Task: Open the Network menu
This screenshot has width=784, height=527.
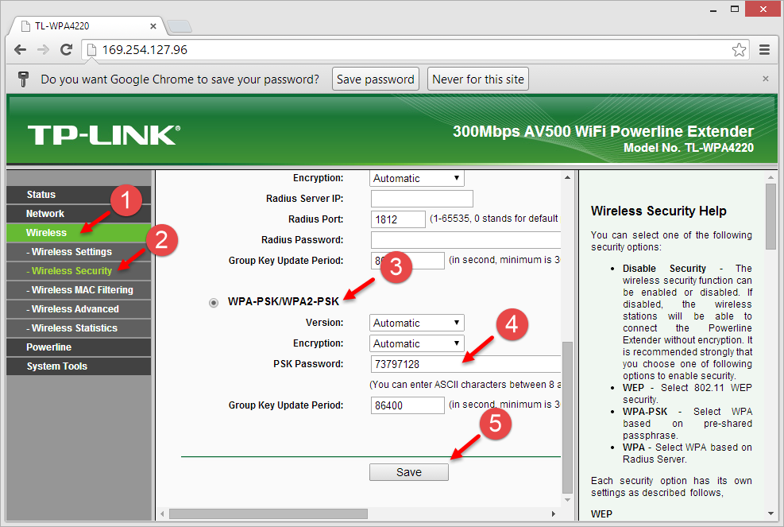Action: (x=79, y=214)
